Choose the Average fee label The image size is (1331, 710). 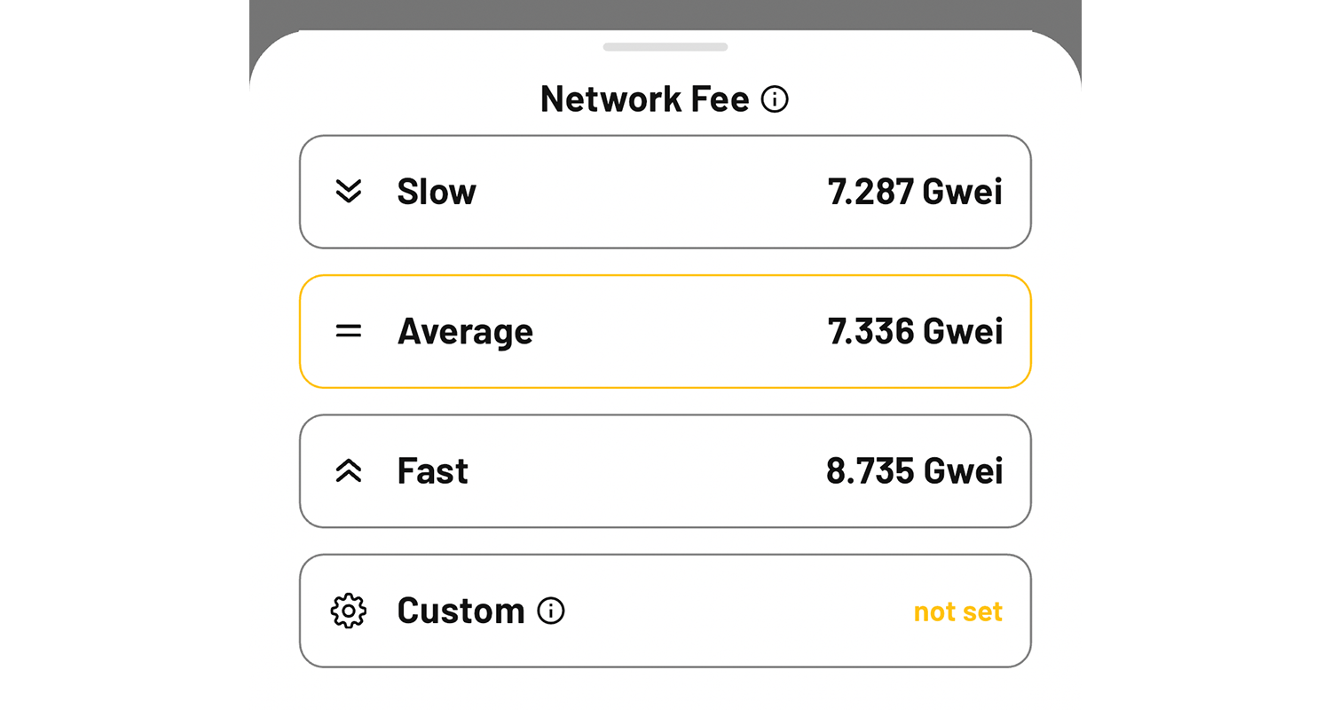465,331
